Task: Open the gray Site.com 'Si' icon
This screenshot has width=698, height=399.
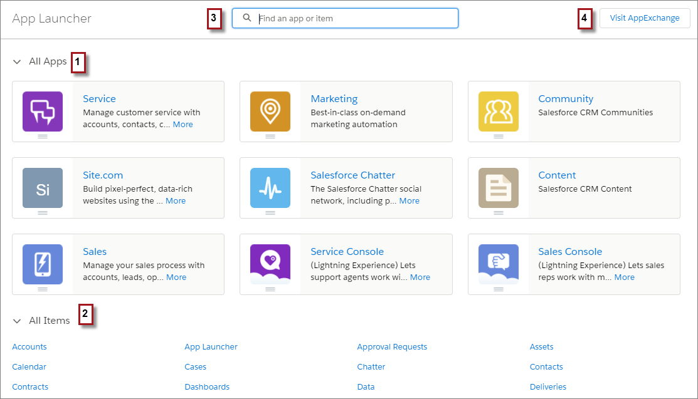Action: click(x=43, y=188)
